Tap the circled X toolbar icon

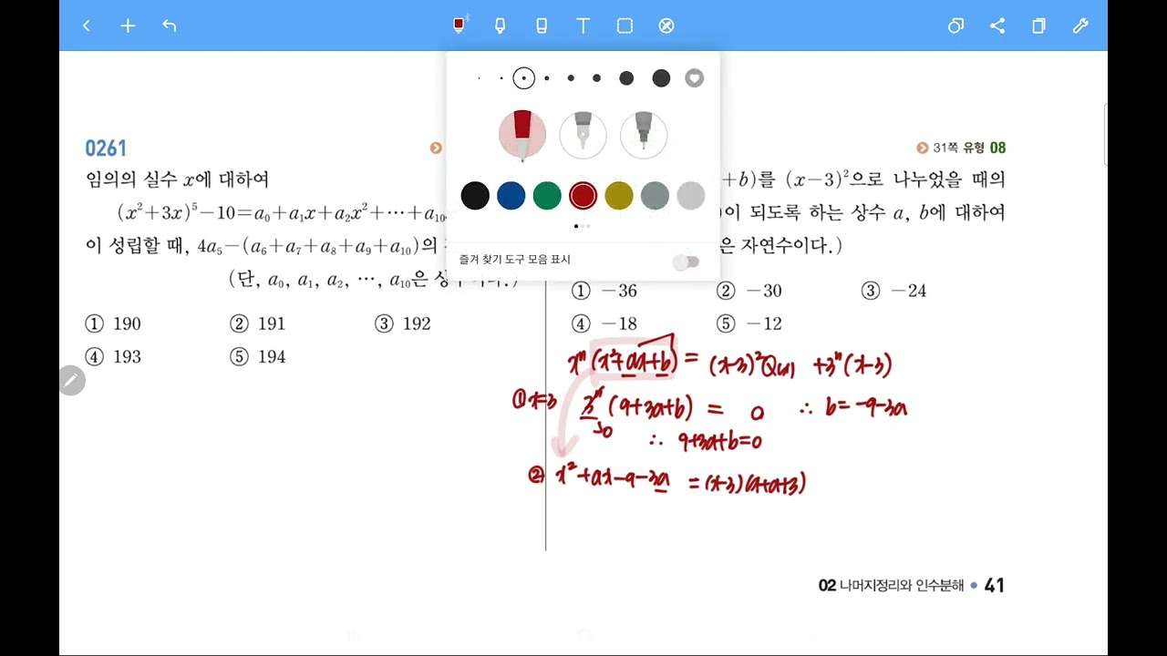(666, 26)
